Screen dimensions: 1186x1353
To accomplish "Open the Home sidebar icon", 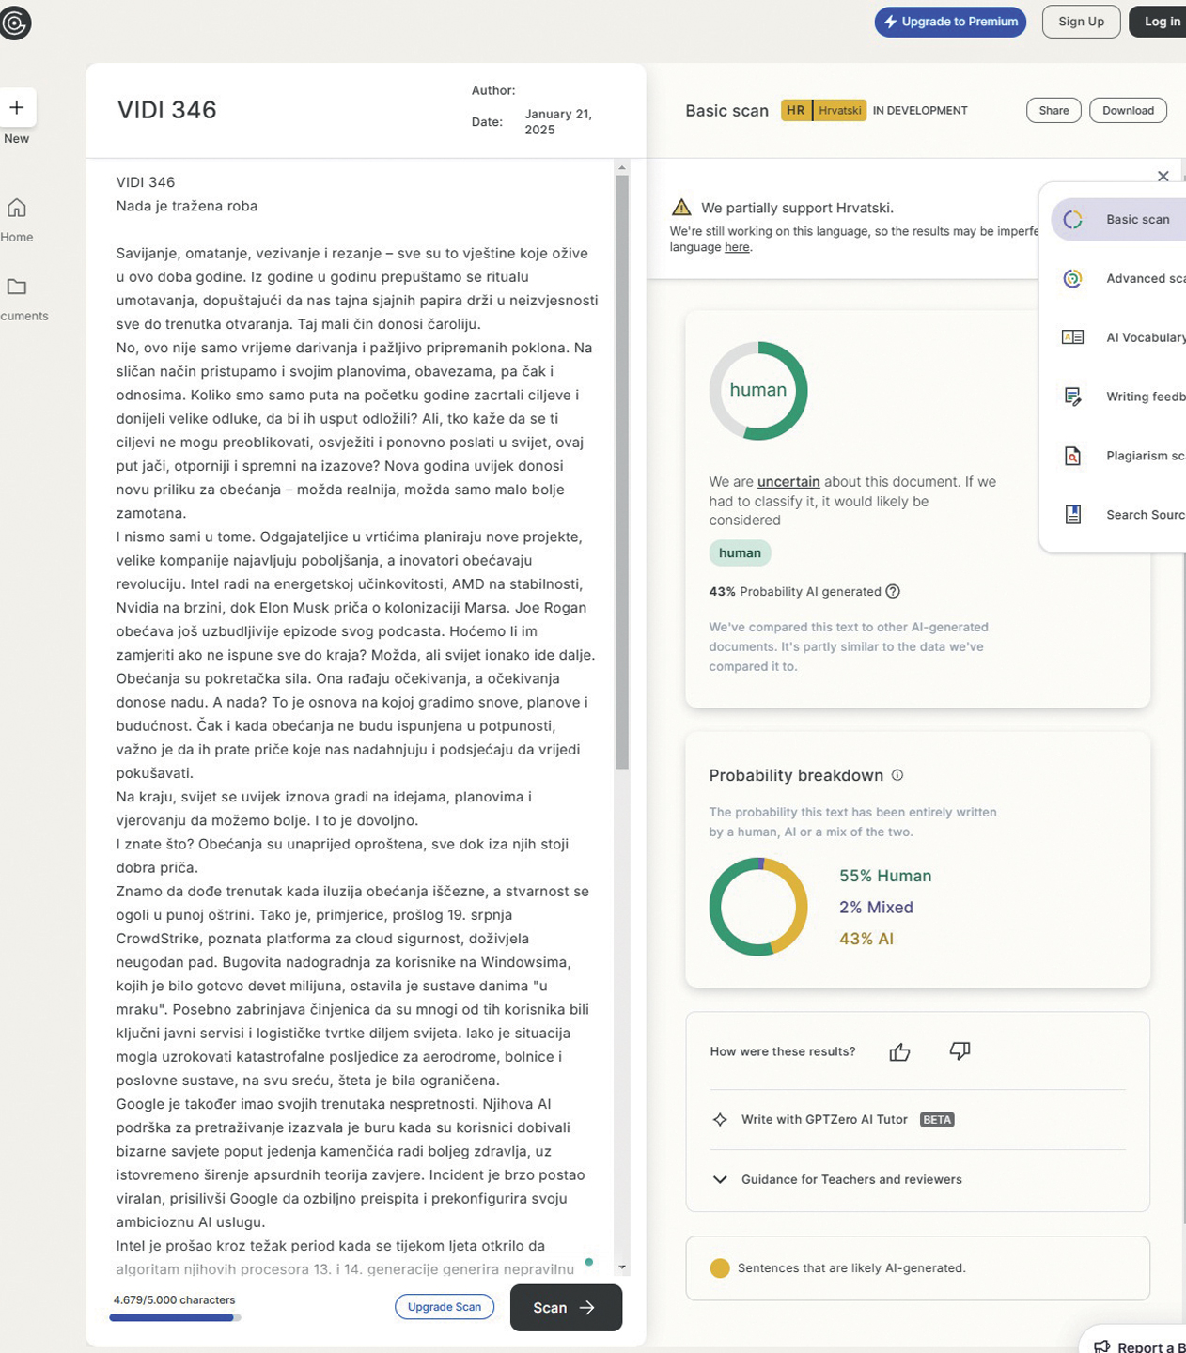I will coord(17,208).
